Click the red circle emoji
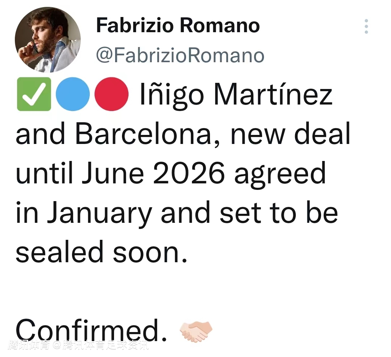The height and width of the screenshot is (357, 391). coord(112,94)
